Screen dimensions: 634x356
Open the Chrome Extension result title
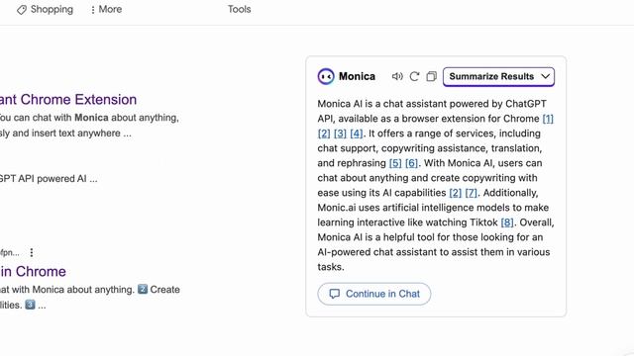pyautogui.click(x=68, y=99)
